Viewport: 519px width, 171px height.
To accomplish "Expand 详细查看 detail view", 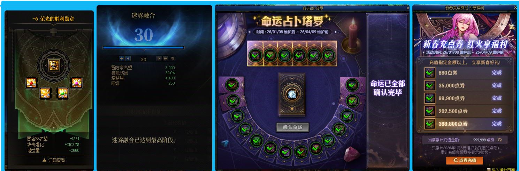I will [54, 160].
